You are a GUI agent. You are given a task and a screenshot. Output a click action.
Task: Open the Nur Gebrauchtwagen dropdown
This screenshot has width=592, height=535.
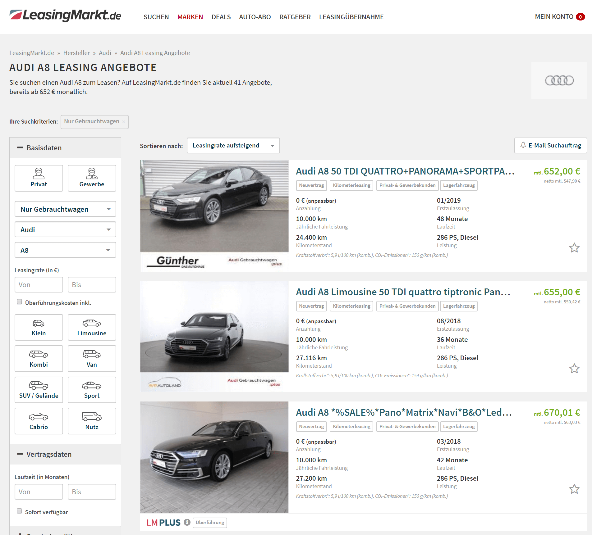pos(65,209)
